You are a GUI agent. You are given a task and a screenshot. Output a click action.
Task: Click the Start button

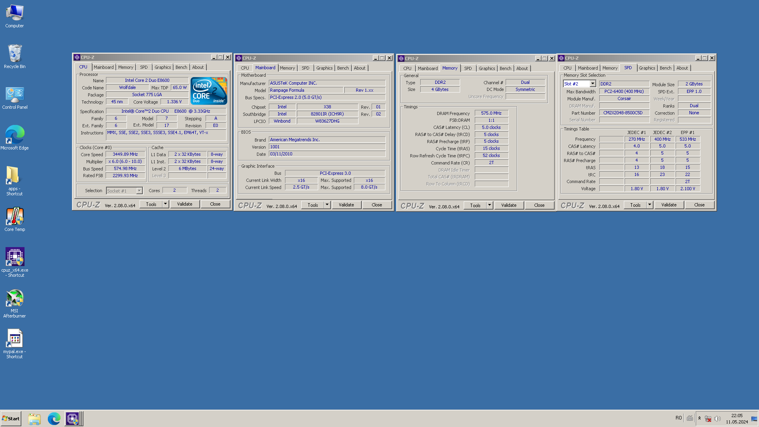click(x=11, y=419)
